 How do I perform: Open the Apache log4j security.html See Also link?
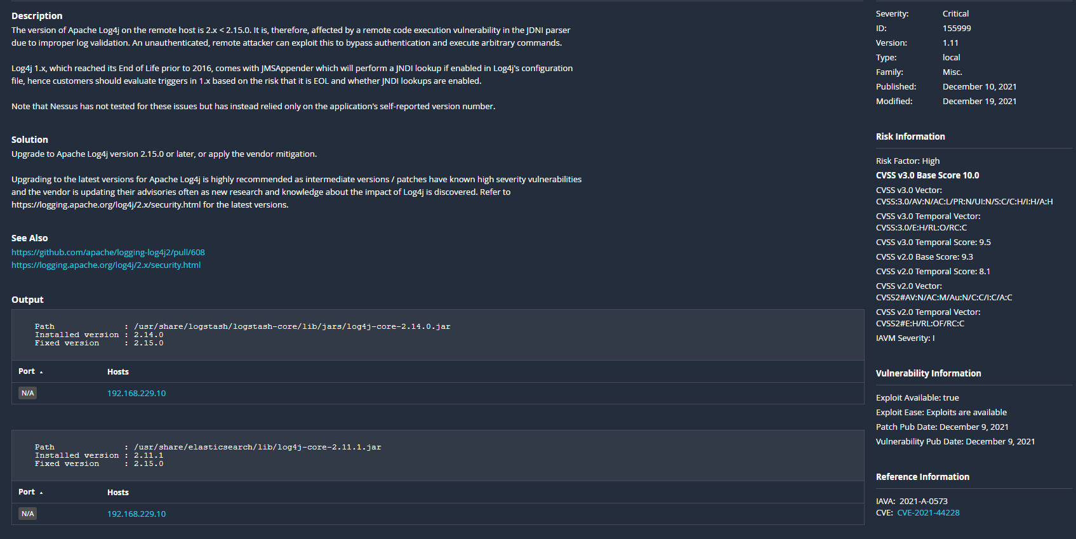pyautogui.click(x=106, y=265)
